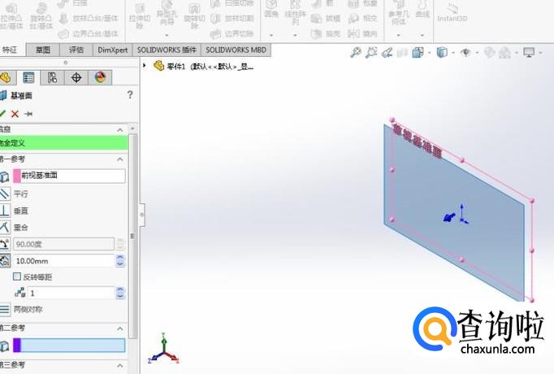Click the Hide/Show Items eye icon
554x374 pixels.
point(465,53)
